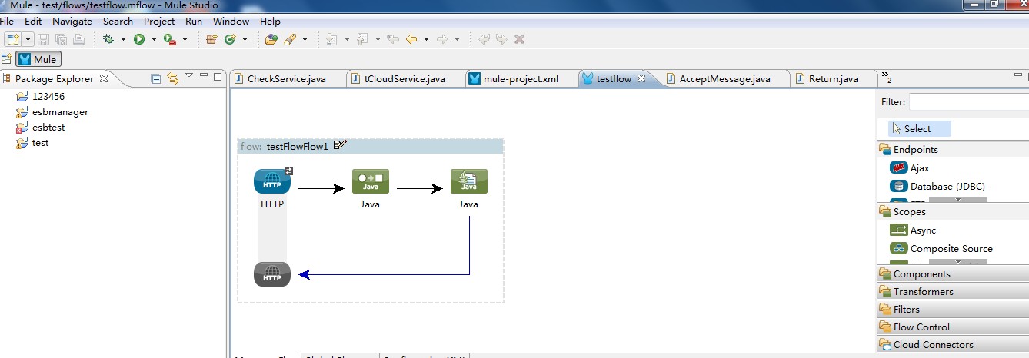
Task: Click the Open Type folder icon
Action: pyautogui.click(x=271, y=39)
